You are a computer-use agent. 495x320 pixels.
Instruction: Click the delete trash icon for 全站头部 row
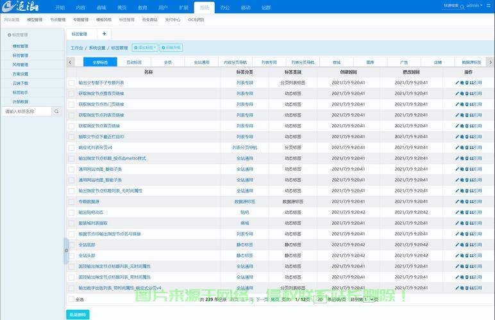[467, 255]
